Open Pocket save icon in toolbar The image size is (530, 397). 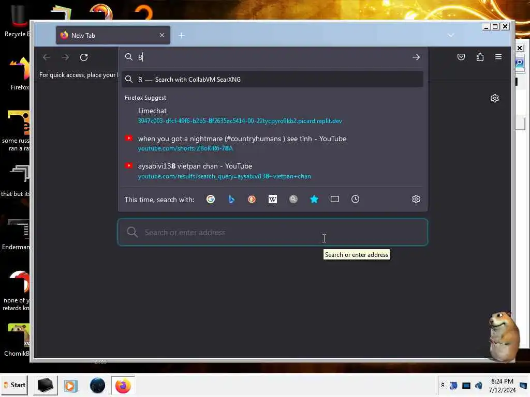click(x=461, y=57)
